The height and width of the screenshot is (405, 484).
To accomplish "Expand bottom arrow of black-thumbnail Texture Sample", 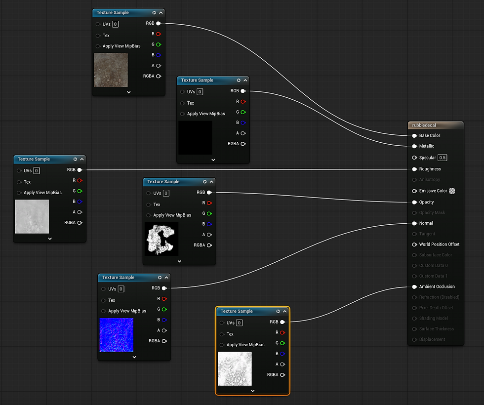I will (x=213, y=160).
